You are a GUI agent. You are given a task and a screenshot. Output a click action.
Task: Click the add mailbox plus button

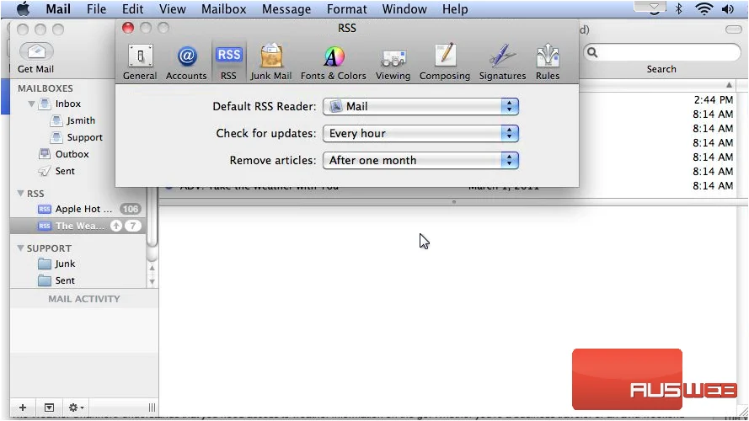pyautogui.click(x=23, y=408)
